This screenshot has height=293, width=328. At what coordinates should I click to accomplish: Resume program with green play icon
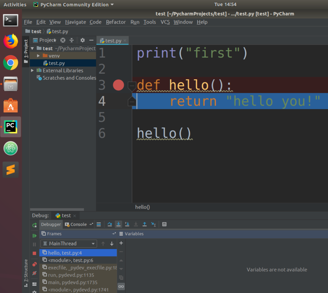pyautogui.click(x=35, y=236)
